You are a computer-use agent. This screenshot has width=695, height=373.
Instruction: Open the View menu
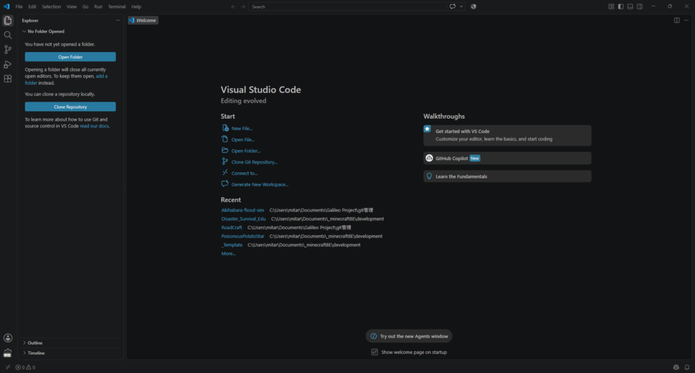coord(72,7)
